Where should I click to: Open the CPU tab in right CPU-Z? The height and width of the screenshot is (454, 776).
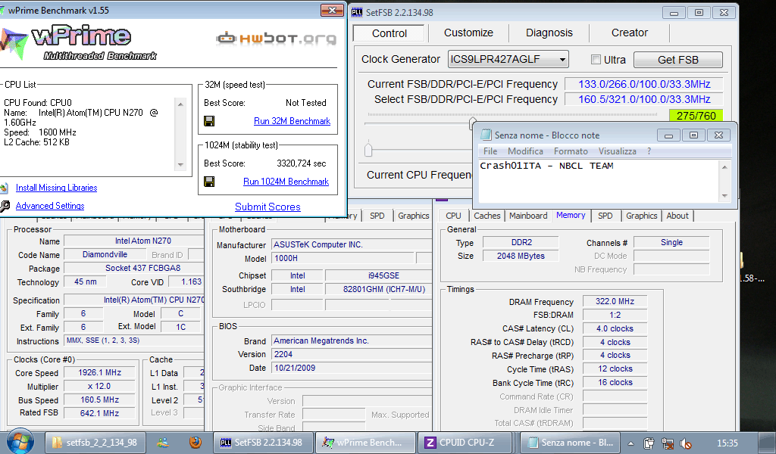pyautogui.click(x=453, y=216)
